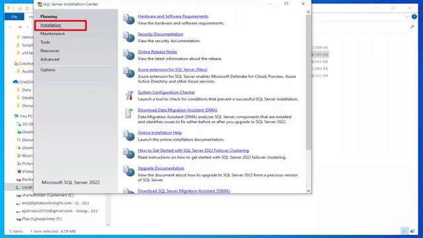Select the Plex network drive in File Explorer

tap(39, 219)
